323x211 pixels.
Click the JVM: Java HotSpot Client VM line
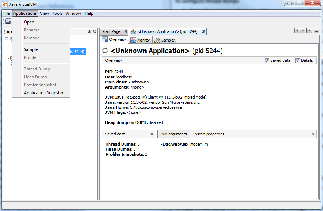(x=156, y=97)
